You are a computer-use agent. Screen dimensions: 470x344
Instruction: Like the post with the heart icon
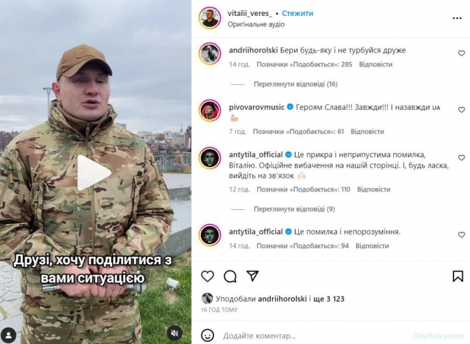click(x=207, y=276)
